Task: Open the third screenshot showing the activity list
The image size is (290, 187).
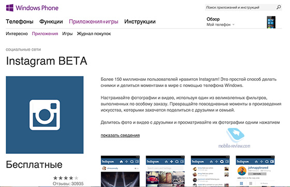Action: coord(210,171)
